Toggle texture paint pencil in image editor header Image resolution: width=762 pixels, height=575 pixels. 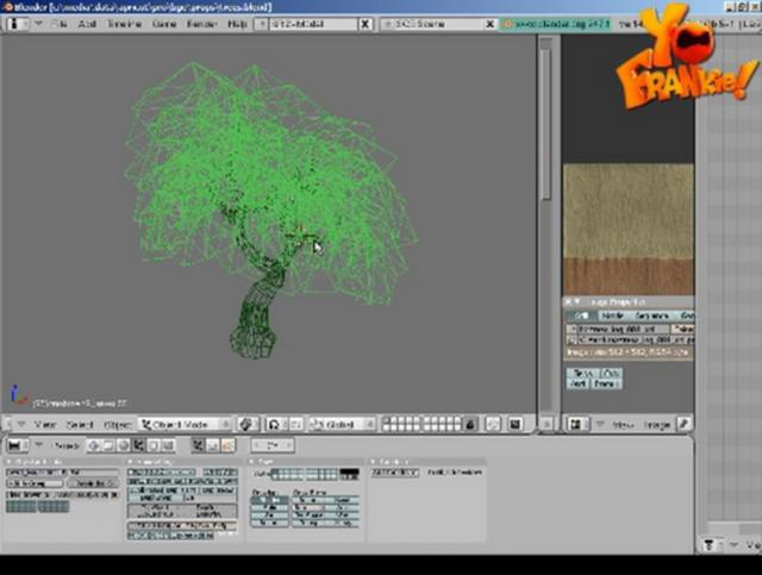(x=684, y=424)
